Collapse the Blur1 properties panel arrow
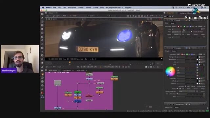Screen dimensions: 210x118 (x=165, y=20)
